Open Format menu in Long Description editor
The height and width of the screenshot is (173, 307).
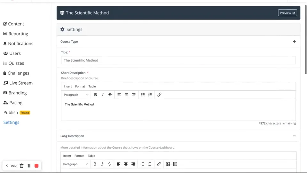click(x=80, y=156)
